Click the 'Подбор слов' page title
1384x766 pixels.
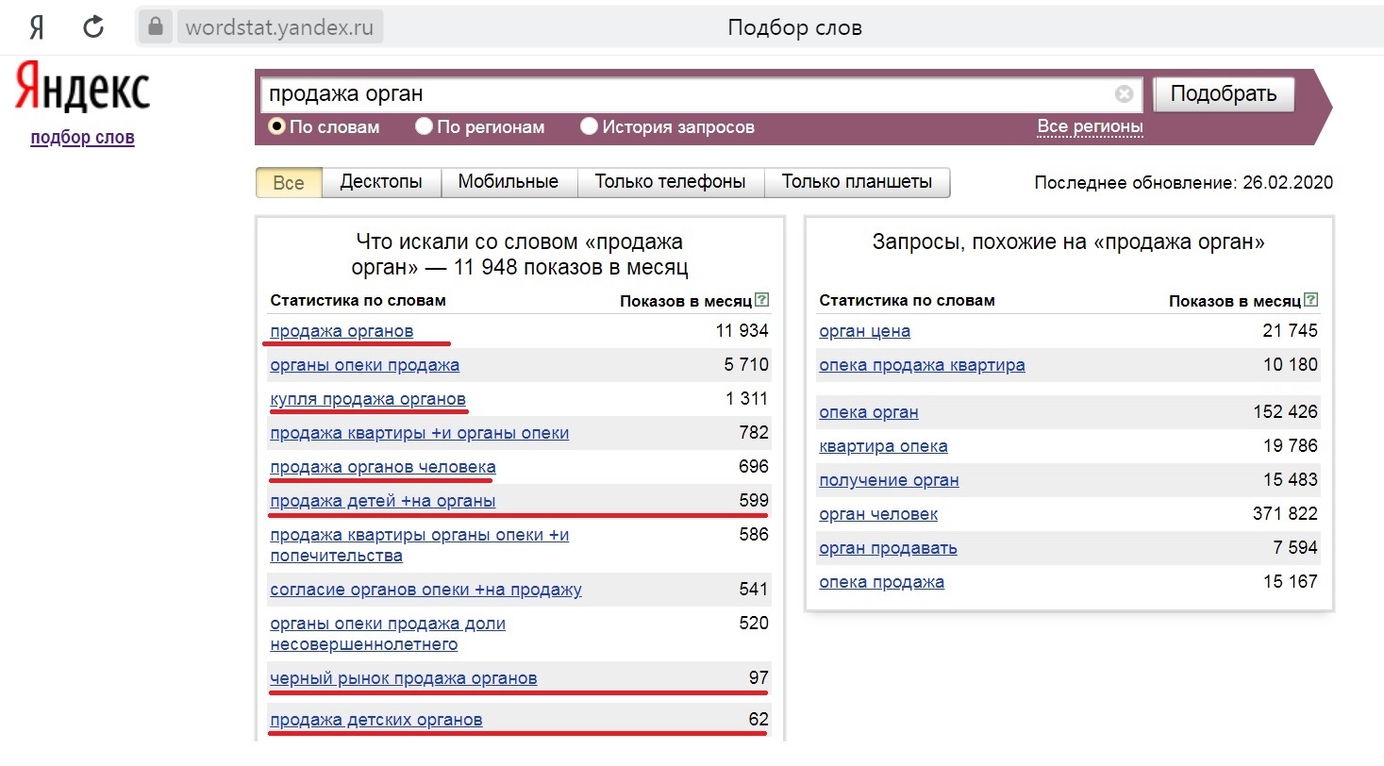click(794, 27)
